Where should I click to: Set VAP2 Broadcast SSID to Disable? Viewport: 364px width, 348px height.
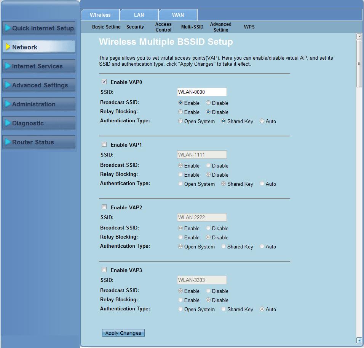[208, 228]
